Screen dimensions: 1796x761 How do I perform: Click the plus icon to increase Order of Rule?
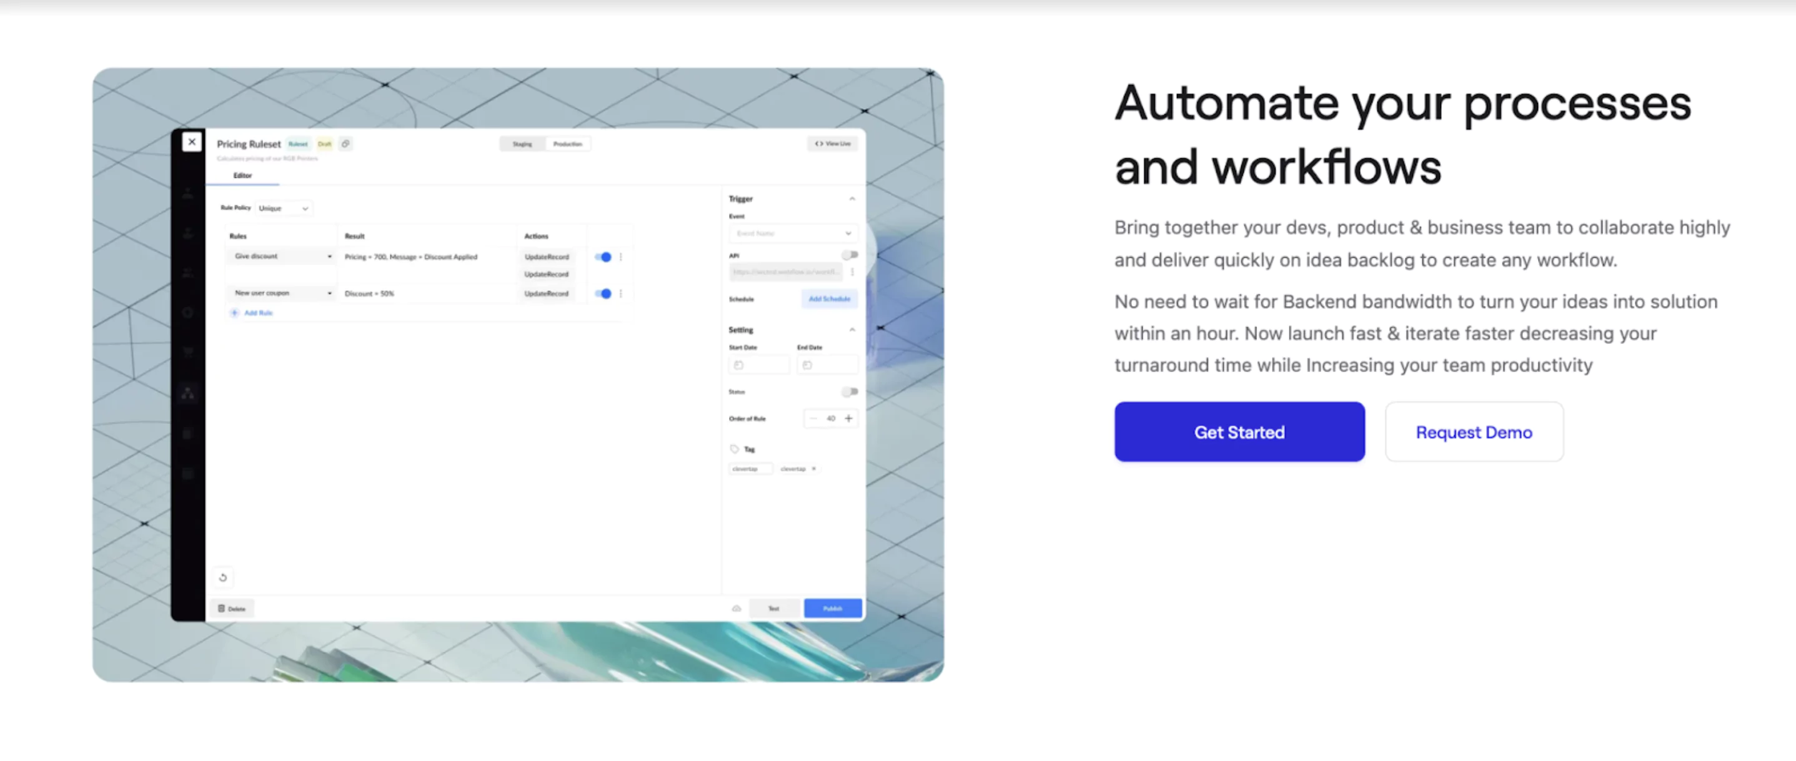point(848,418)
